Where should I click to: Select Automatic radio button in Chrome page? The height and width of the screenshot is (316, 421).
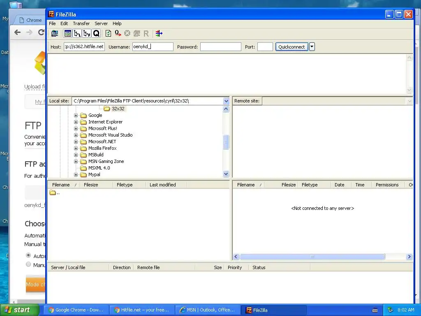click(28, 255)
